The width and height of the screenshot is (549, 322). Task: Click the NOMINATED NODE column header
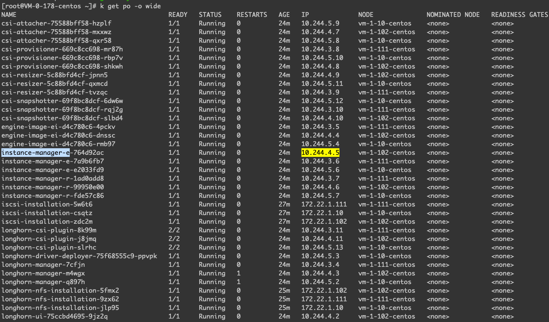(x=453, y=15)
